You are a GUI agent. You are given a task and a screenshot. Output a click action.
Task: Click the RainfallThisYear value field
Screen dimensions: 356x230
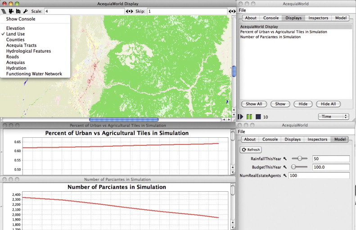331,159
